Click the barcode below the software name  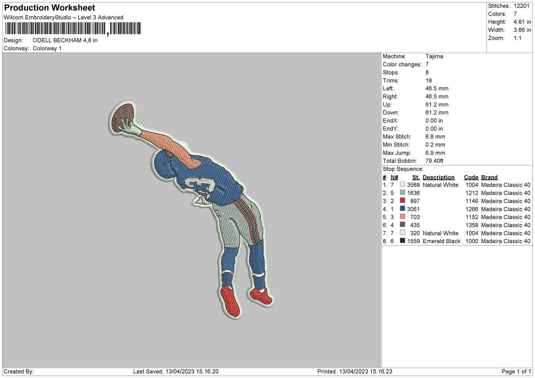pos(72,29)
